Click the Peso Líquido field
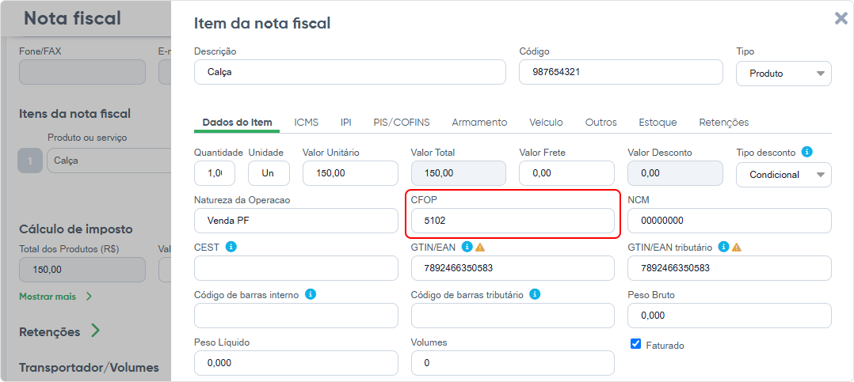The height and width of the screenshot is (382, 854). 295,362
